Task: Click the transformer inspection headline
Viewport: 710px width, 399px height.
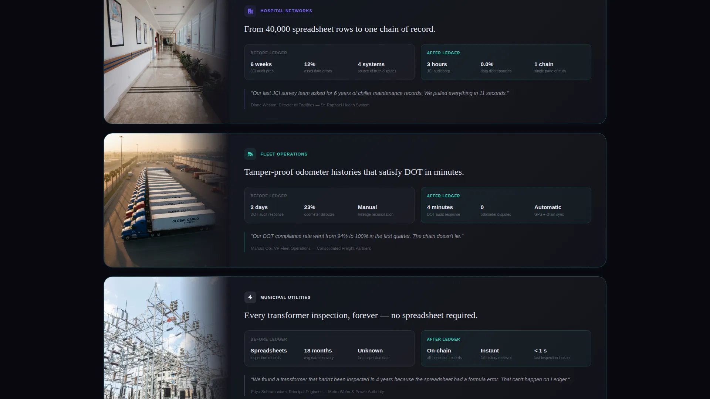Action: click(361, 316)
